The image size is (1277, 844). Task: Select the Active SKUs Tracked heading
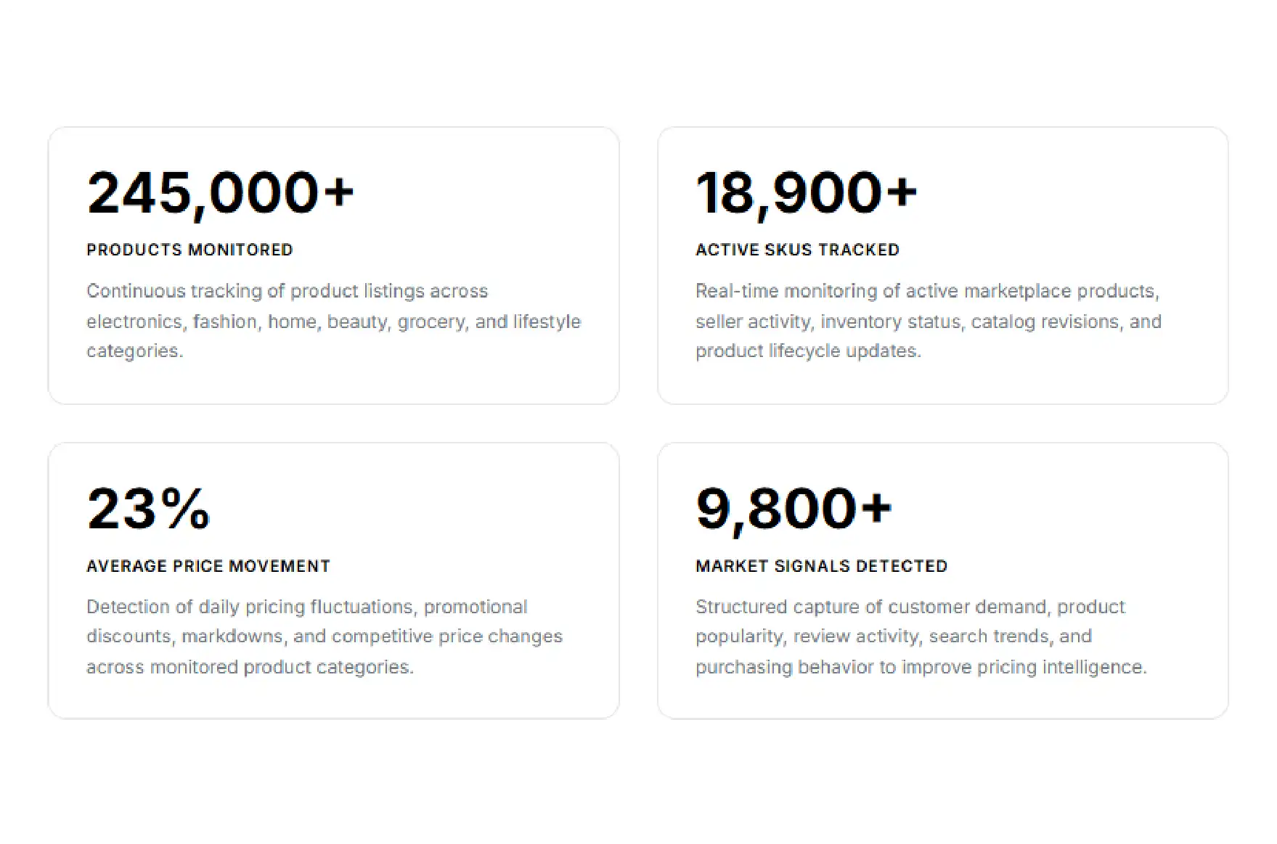[x=797, y=250]
